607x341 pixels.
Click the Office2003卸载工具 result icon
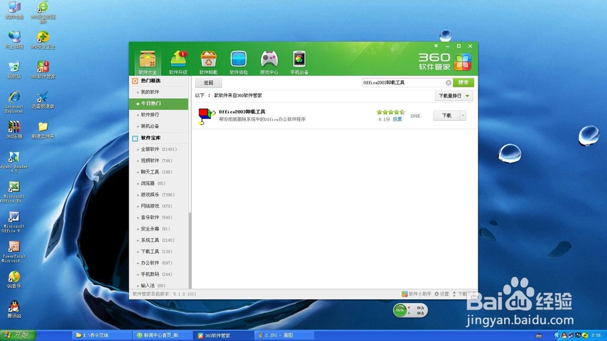(x=206, y=116)
